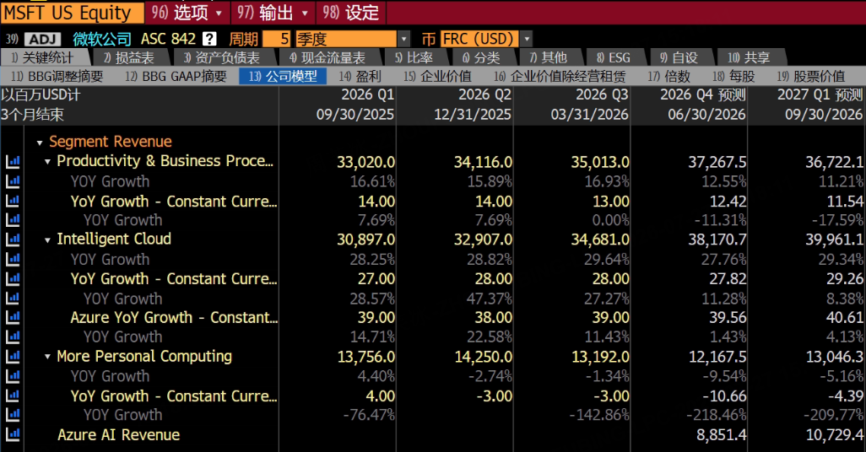Viewport: 866px width, 452px height.
Task: Click the help question mark icon beside ASC 842
Action: tap(209, 39)
